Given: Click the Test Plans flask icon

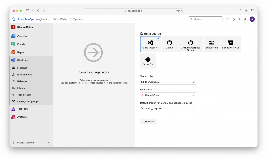Looking at the screenshot, I should click(x=13, y=109).
